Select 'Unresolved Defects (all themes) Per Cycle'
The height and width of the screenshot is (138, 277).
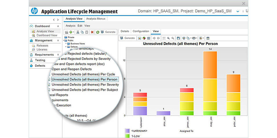[83, 74]
